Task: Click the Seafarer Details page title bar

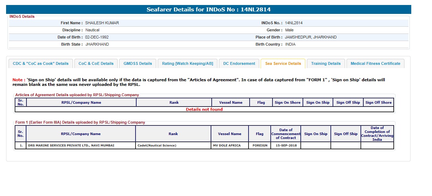Action: click(208, 10)
